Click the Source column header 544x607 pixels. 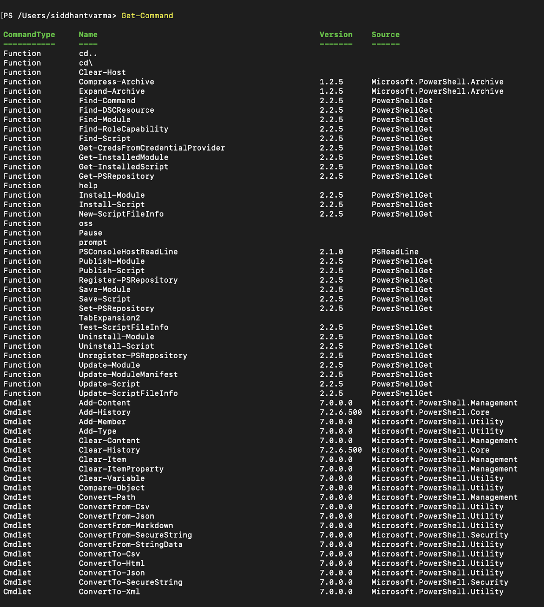(385, 35)
